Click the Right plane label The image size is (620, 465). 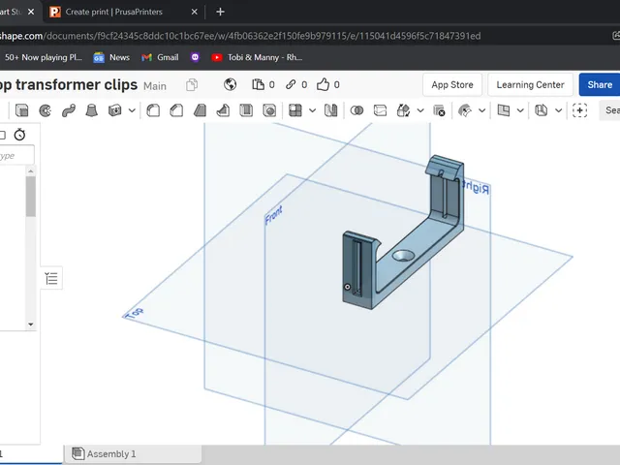(476, 187)
